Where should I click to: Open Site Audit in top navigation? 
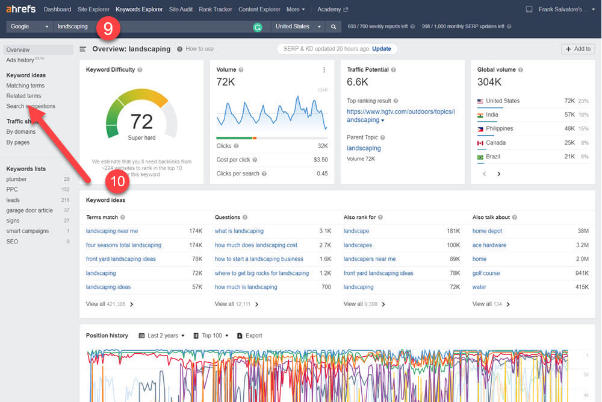181,9
